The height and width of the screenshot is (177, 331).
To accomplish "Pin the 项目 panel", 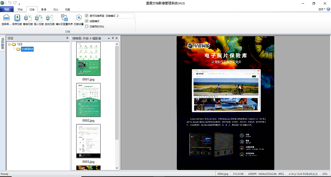I will pos(67,38).
